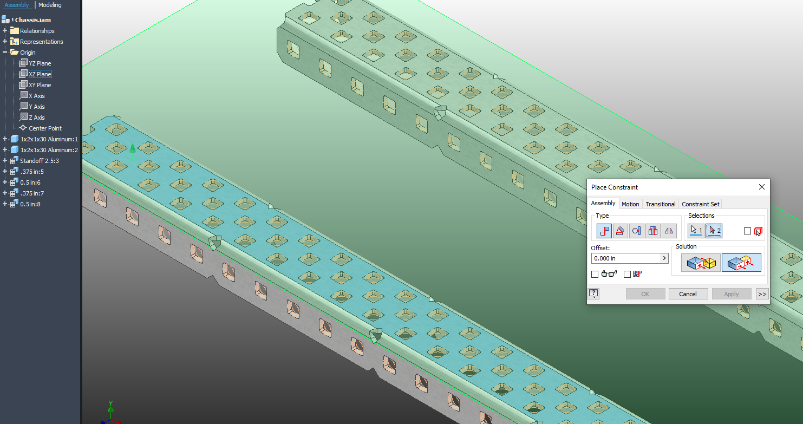The height and width of the screenshot is (424, 803).
Task: Click the Offset value input field
Action: pos(626,258)
